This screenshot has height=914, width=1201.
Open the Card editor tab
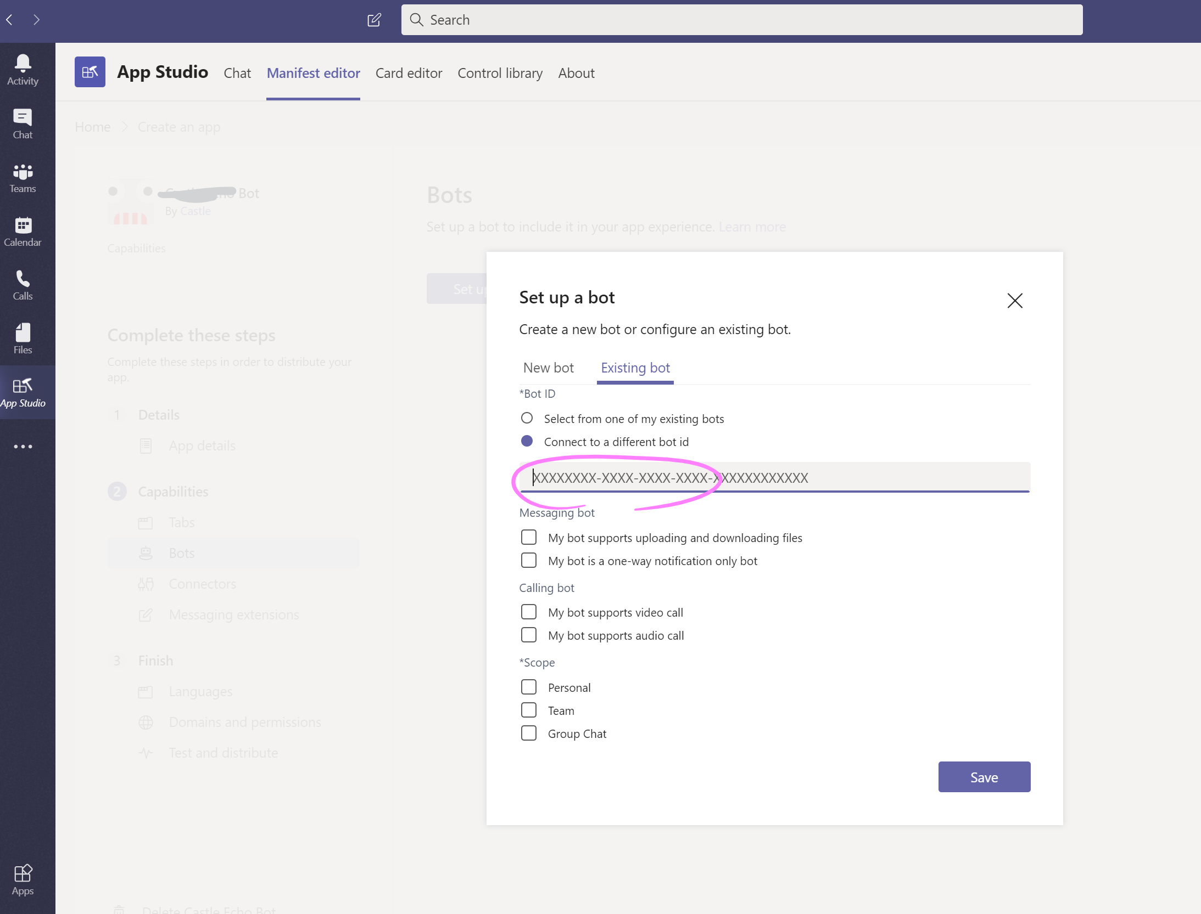coord(409,73)
